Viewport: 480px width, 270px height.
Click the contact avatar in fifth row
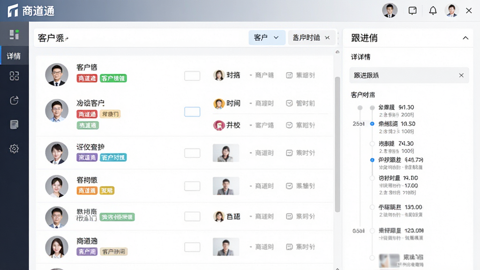tap(219, 217)
